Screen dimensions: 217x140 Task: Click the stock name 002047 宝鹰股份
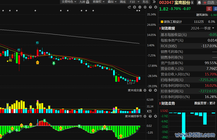[175, 2]
